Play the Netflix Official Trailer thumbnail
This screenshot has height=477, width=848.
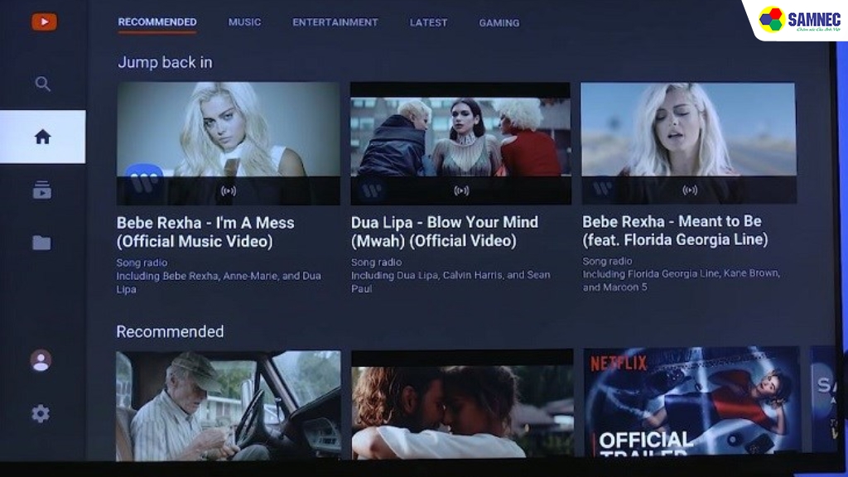(x=691, y=402)
